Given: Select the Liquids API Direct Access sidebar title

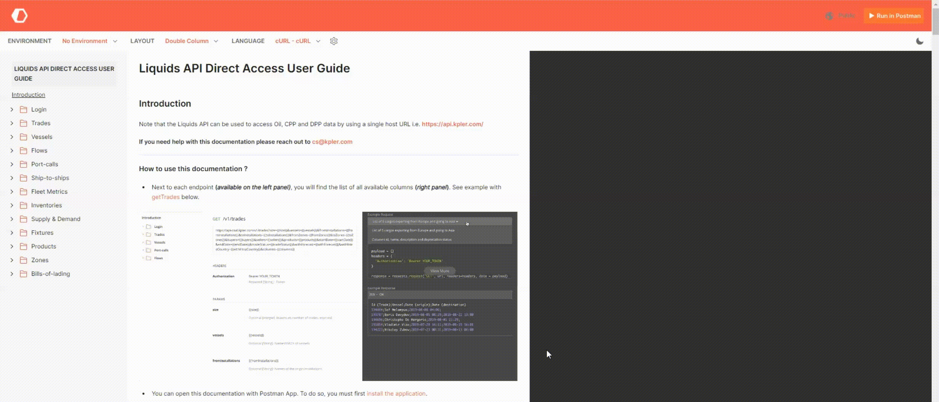Looking at the screenshot, I should pyautogui.click(x=64, y=74).
